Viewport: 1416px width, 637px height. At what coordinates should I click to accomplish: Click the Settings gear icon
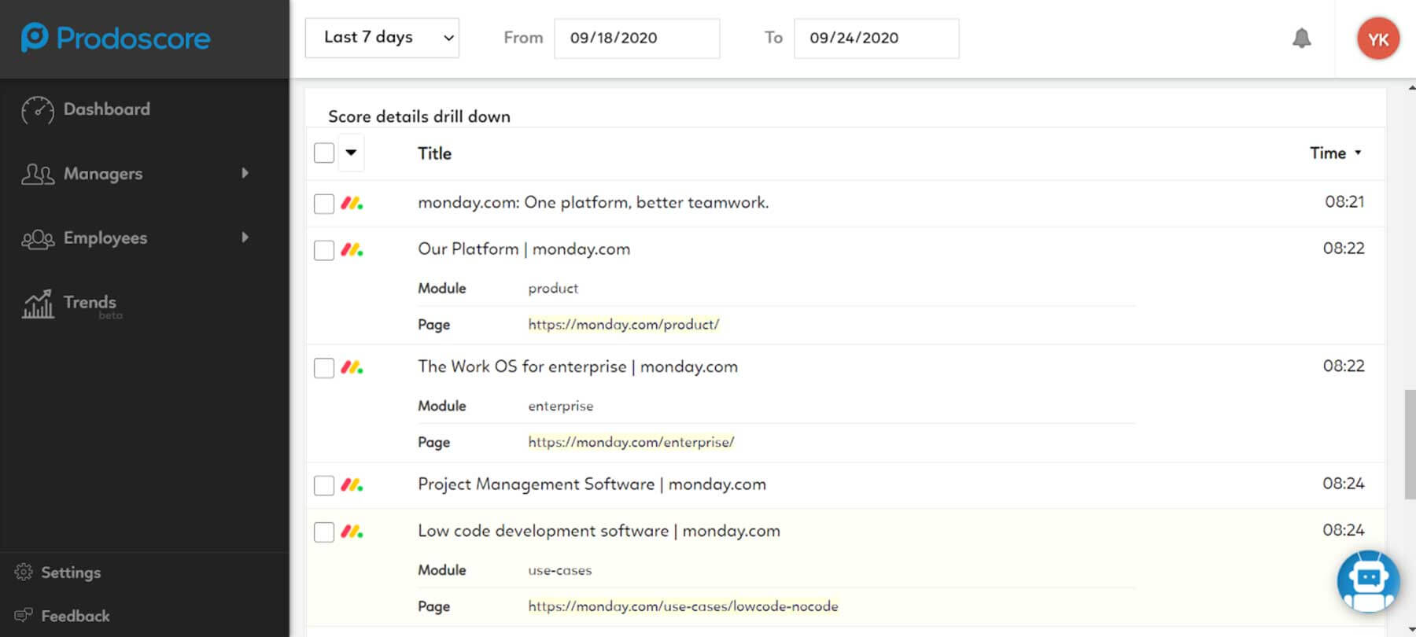pos(24,572)
